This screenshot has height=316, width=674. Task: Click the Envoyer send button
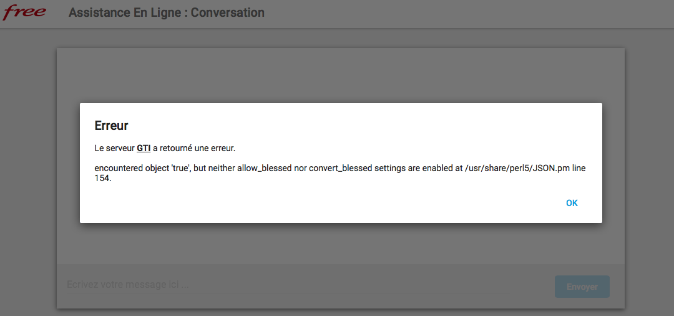(582, 287)
